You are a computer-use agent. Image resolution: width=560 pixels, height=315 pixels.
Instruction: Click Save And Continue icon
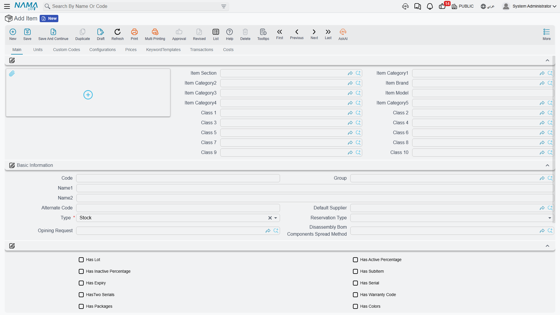tap(53, 34)
